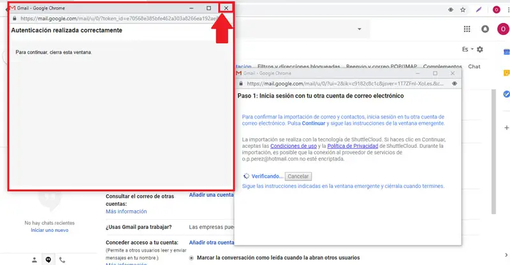Open the Chrome profile avatar in toolbar
This screenshot has width=510, height=265.
497,10
